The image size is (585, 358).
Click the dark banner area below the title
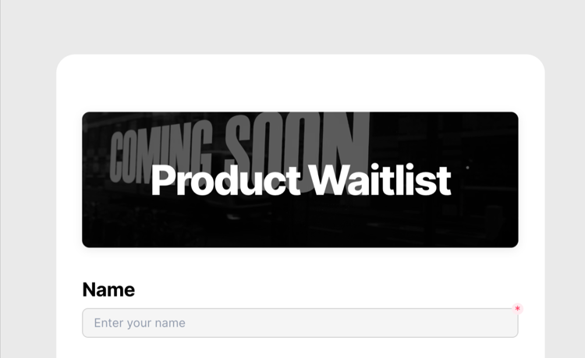[x=300, y=224]
